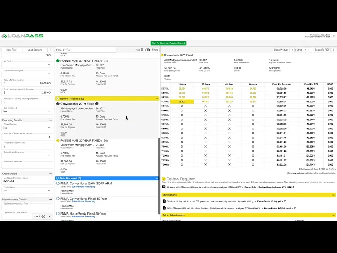
Task: Click the yellow question icon beside Review Required heading
Action: pyautogui.click(x=164, y=179)
